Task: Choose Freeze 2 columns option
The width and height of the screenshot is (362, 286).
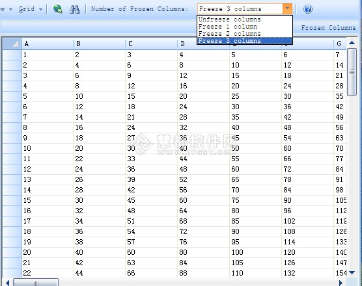Action: [245, 34]
